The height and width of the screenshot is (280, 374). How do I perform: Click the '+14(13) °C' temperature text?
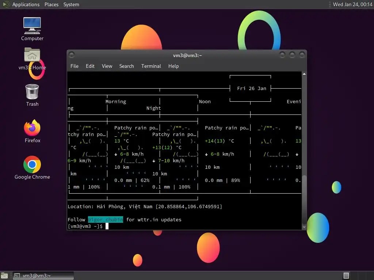pyautogui.click(x=220, y=141)
